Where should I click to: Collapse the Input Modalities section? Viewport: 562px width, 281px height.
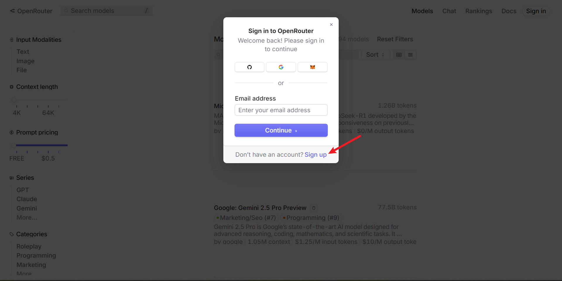pyautogui.click(x=35, y=40)
